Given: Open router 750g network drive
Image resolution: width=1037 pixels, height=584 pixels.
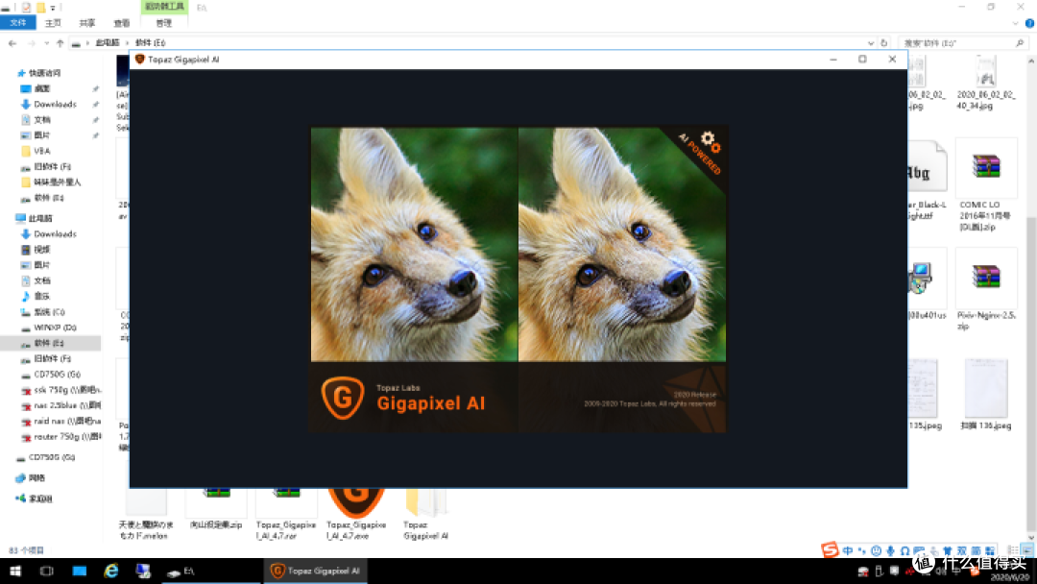Looking at the screenshot, I should click(x=66, y=436).
